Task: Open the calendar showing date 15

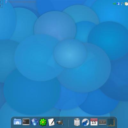Action: pos(94,122)
